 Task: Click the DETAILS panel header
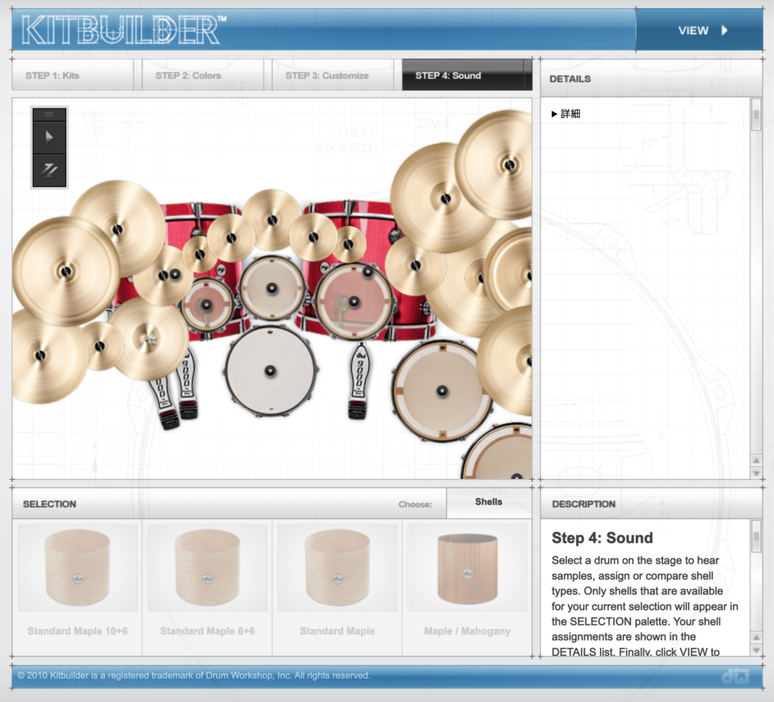coord(652,79)
